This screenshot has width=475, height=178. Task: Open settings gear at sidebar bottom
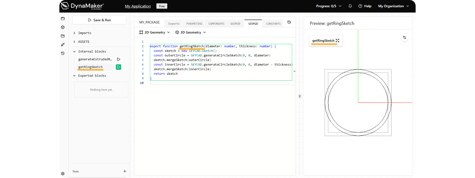click(x=63, y=174)
